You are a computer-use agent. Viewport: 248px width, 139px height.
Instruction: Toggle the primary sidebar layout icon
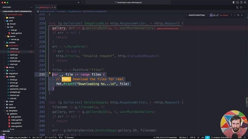coord(234,2)
